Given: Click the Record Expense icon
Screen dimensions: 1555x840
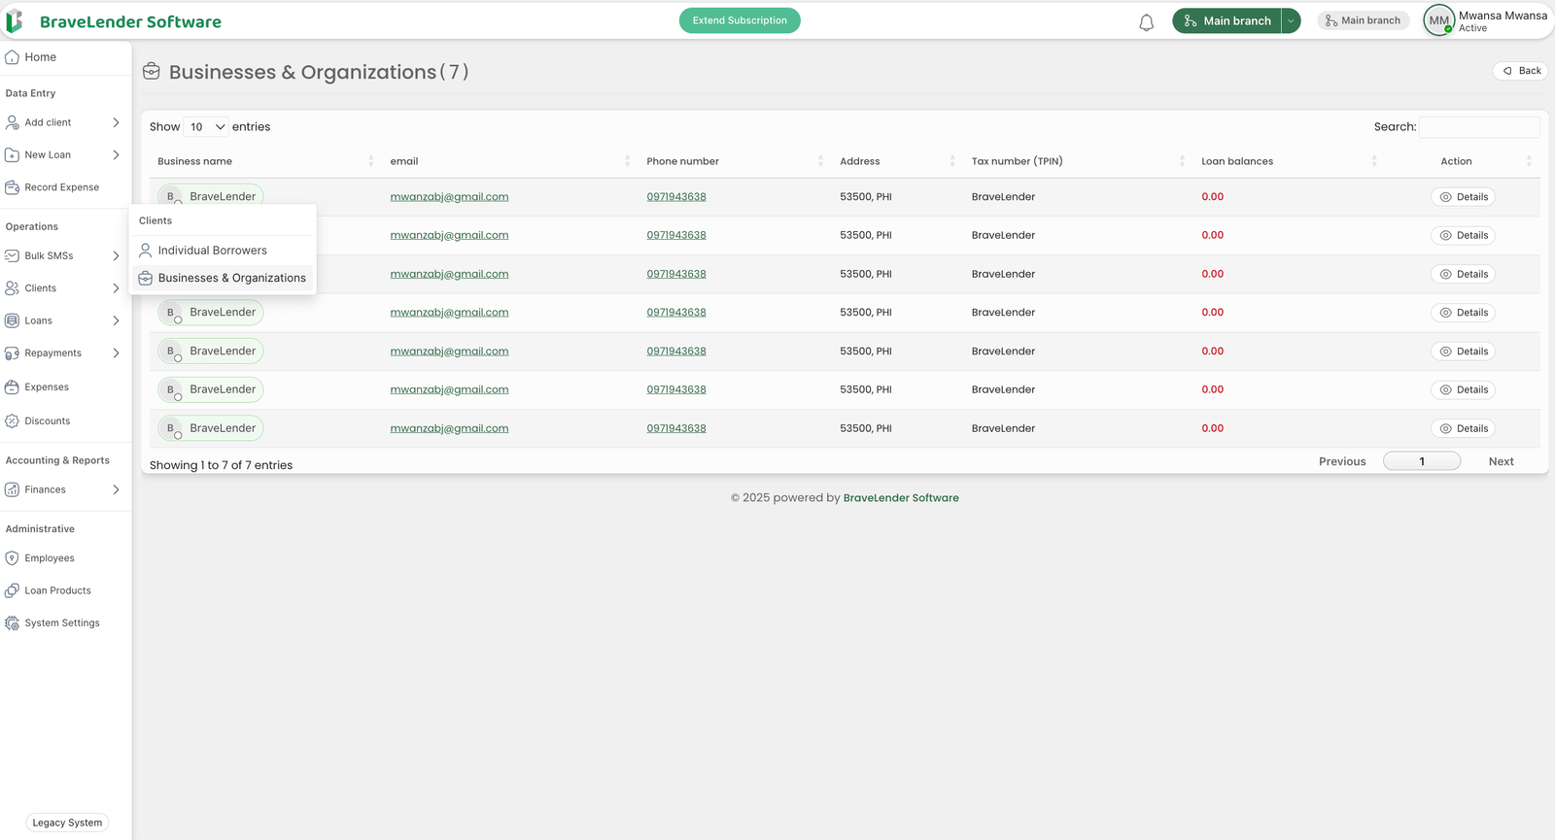Looking at the screenshot, I should (x=12, y=187).
